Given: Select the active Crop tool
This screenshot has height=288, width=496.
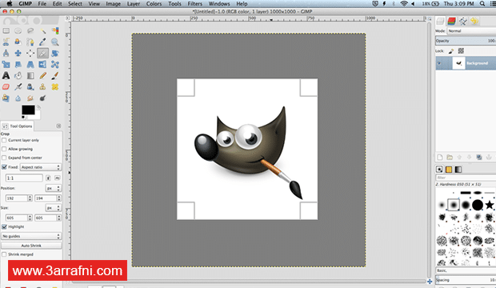Looking at the screenshot, I should point(42,53).
